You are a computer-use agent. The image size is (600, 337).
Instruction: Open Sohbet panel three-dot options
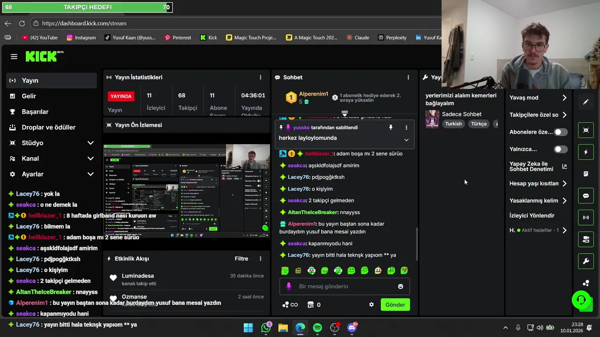pos(408,77)
